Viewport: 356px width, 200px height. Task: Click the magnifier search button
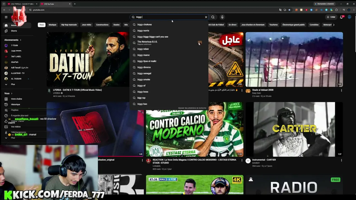point(213,17)
